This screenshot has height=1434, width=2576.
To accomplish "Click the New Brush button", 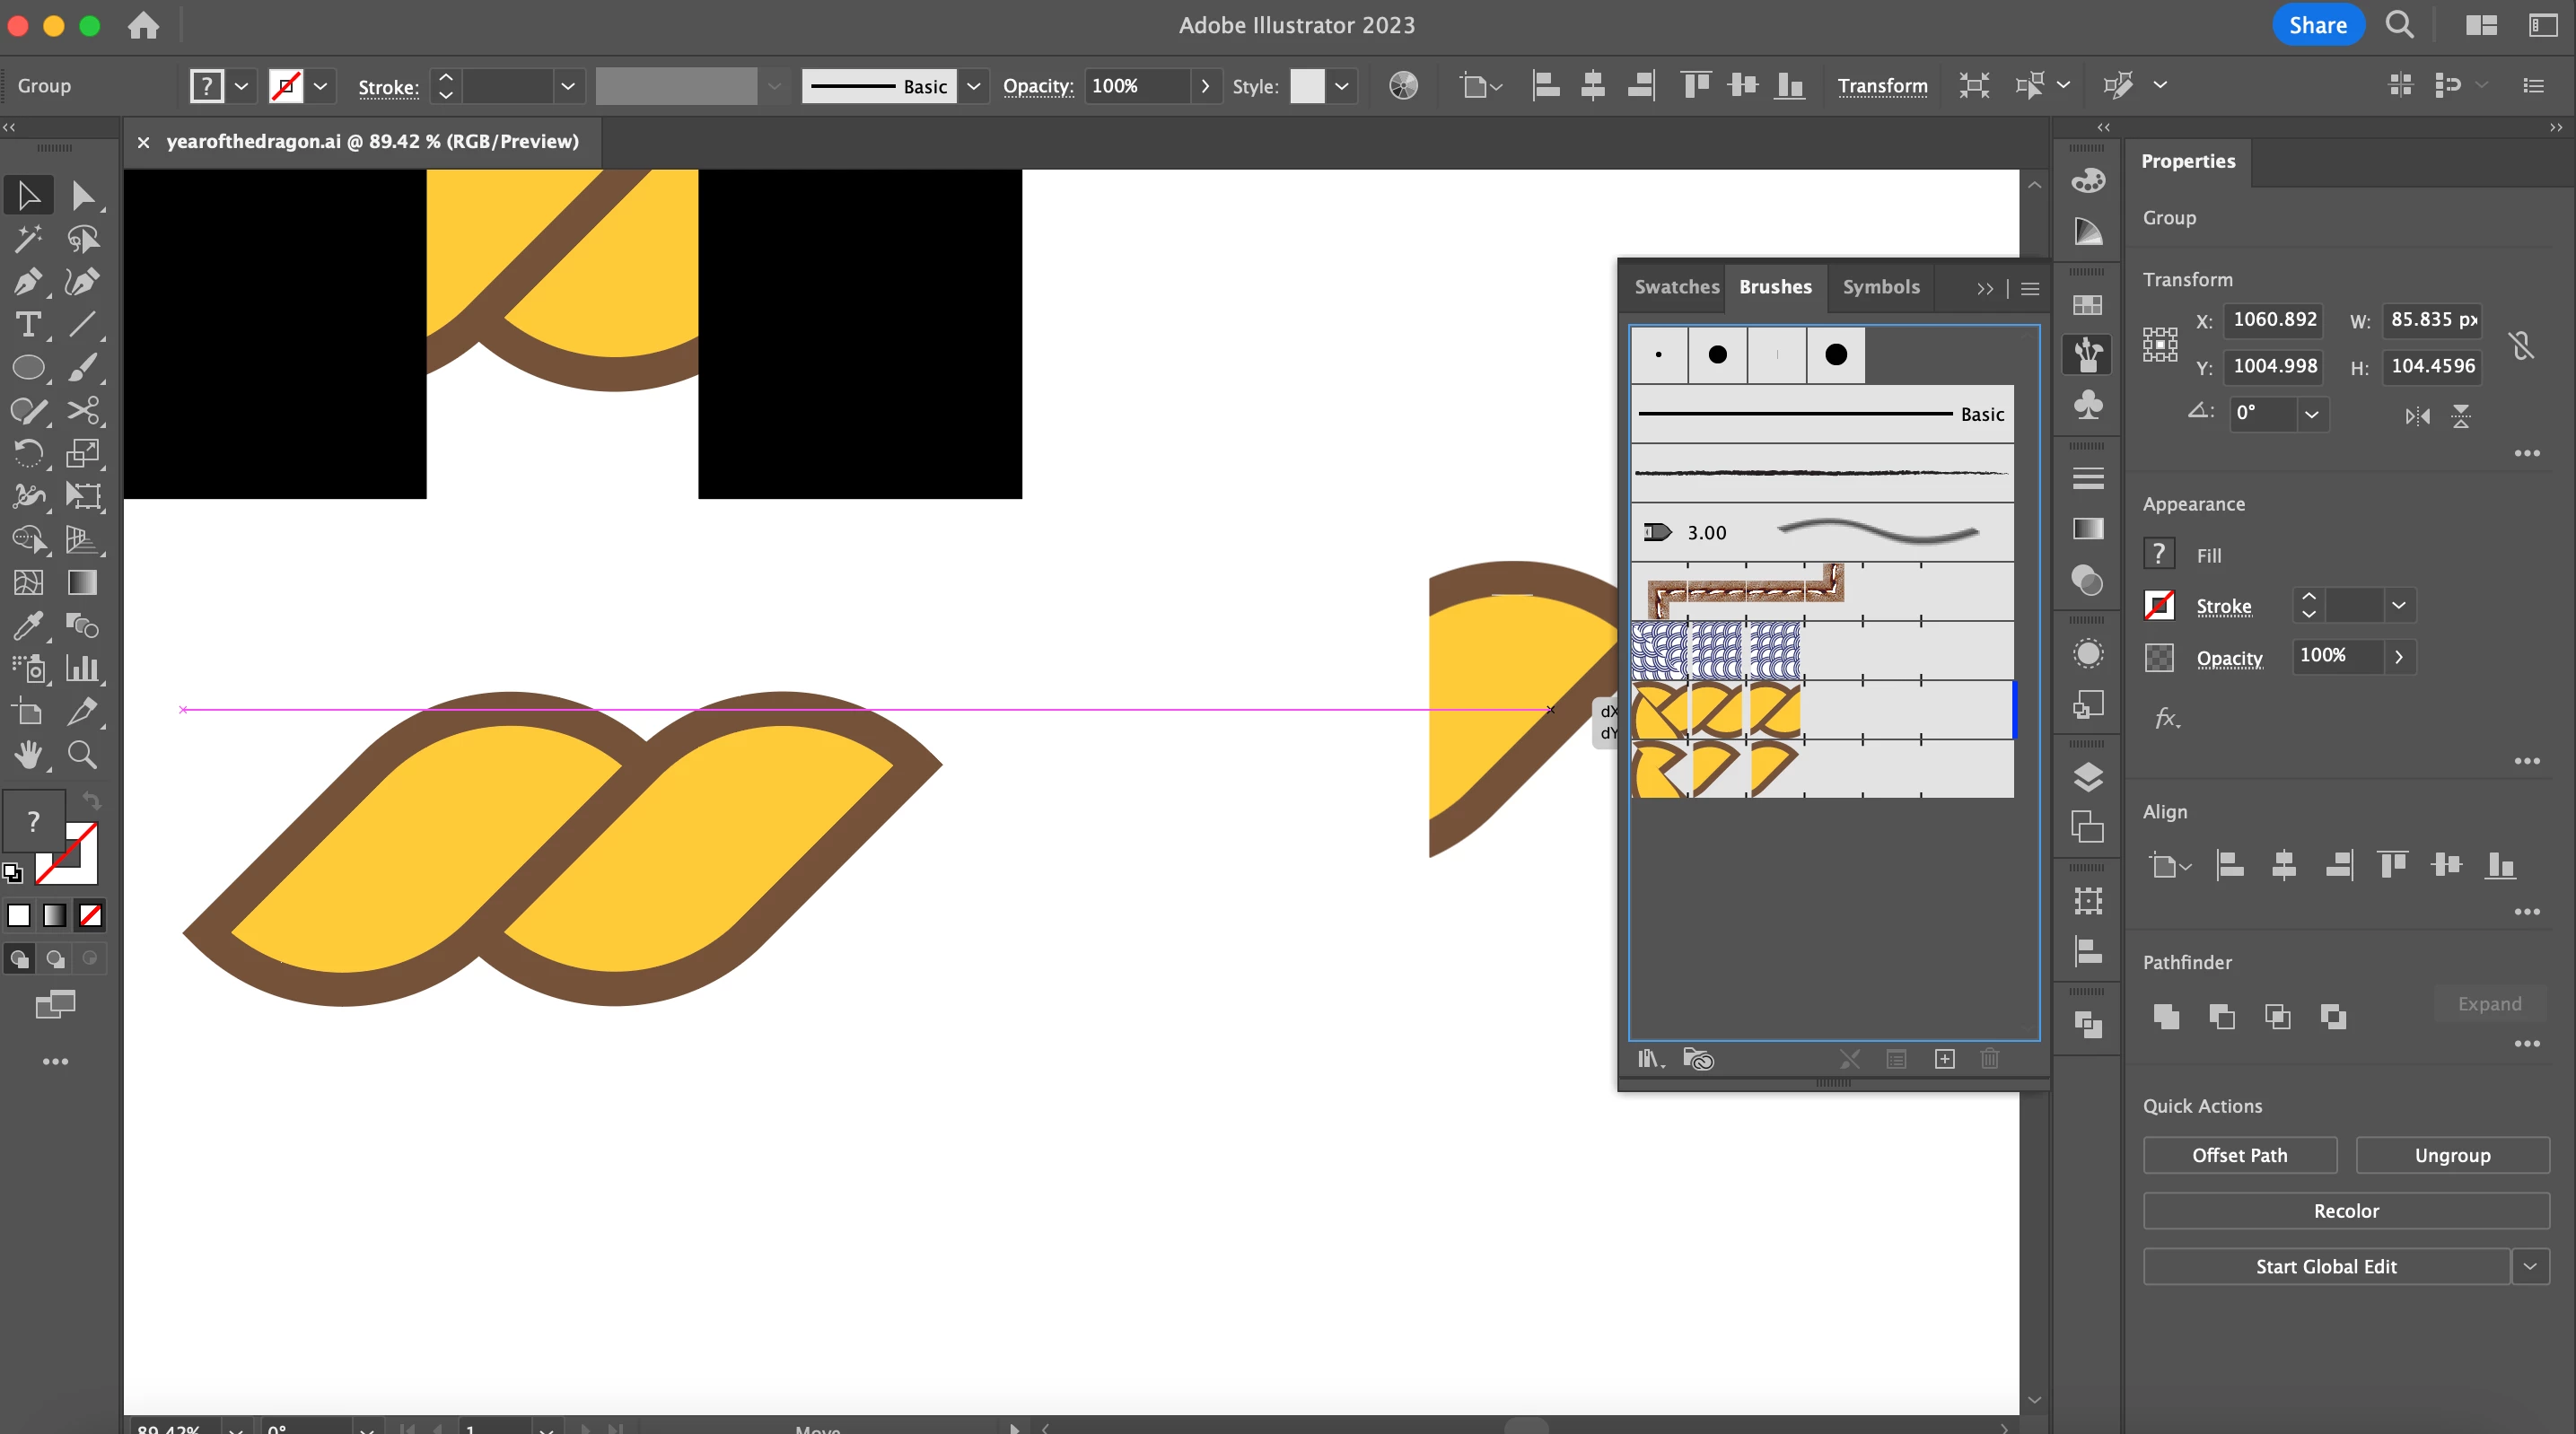I will 1944,1059.
